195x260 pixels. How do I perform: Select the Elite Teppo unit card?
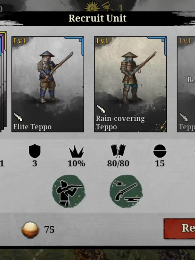point(48,84)
